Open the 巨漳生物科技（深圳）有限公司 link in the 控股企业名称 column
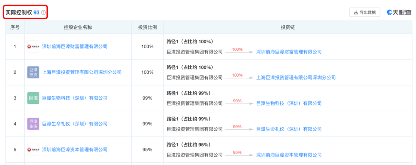 (74, 98)
